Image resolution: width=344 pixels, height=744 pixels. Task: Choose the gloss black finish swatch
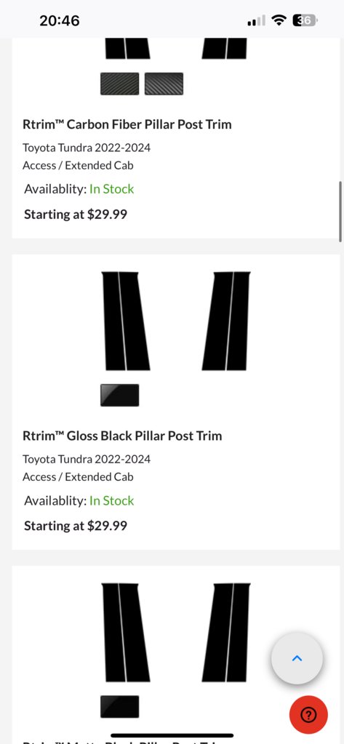[x=119, y=395]
